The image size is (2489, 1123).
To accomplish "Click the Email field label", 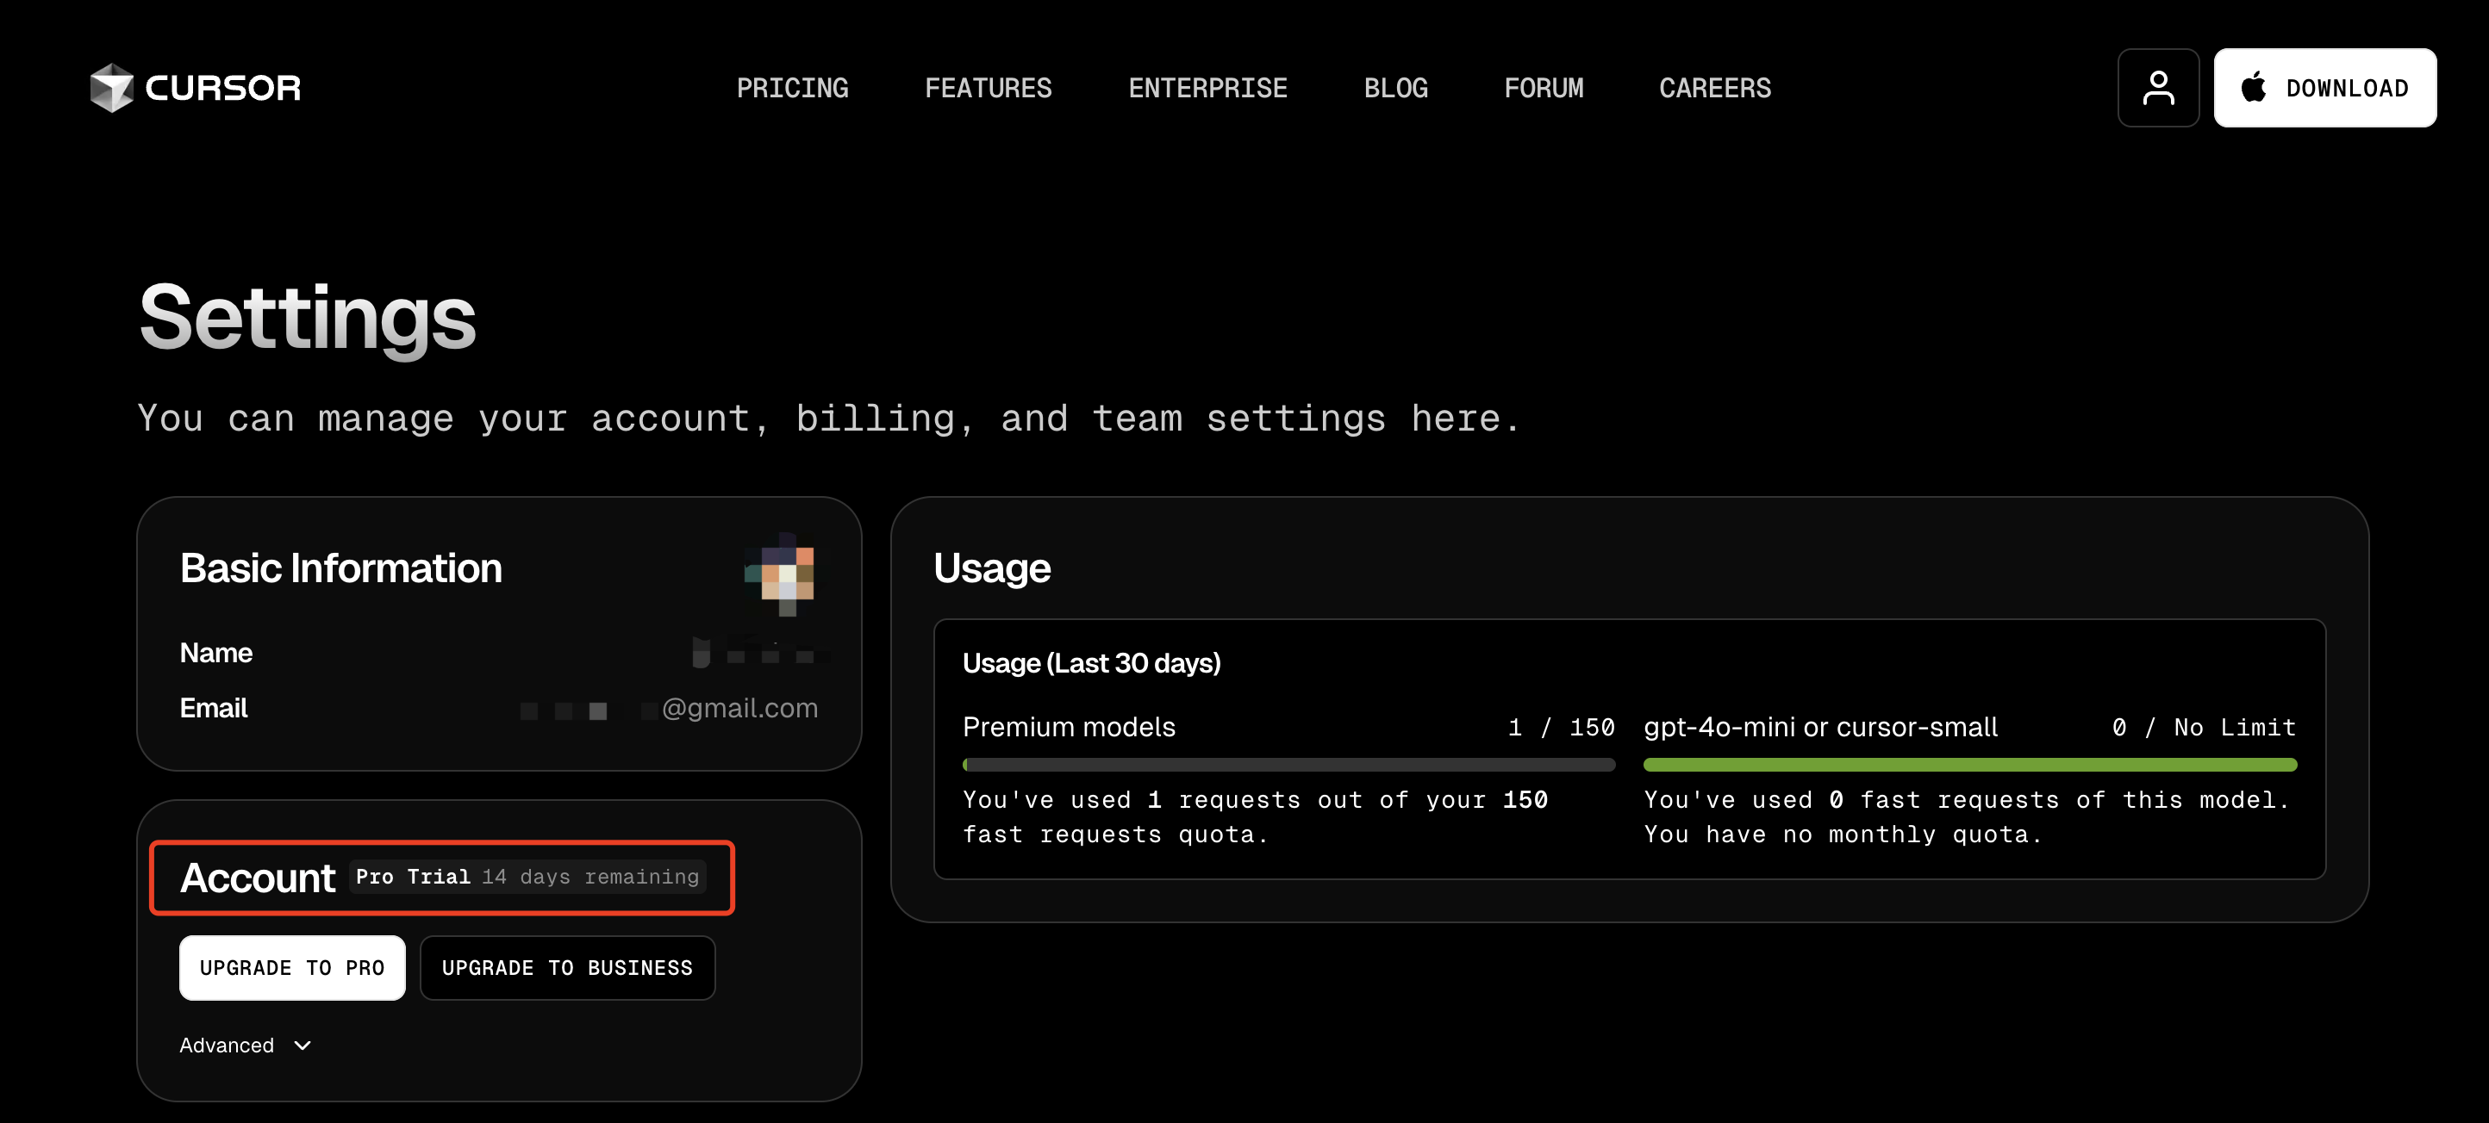I will pos(214,708).
